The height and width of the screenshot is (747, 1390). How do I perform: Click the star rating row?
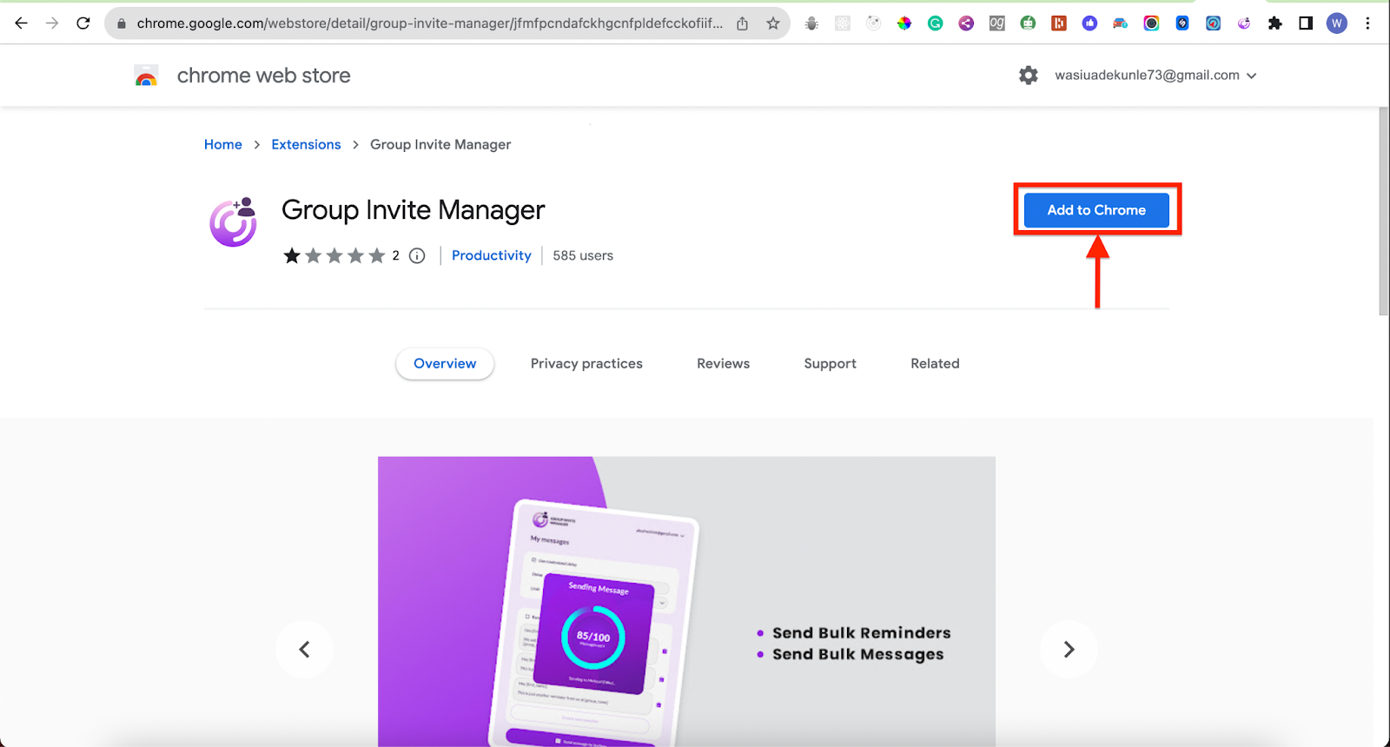pyautogui.click(x=334, y=255)
